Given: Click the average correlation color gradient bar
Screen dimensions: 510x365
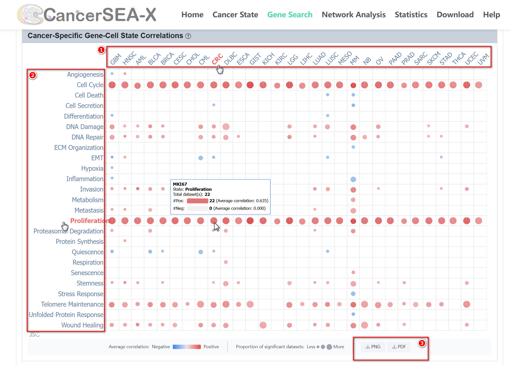Looking at the screenshot, I should point(187,347).
